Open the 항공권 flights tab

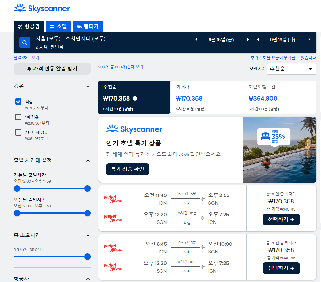[29, 27]
